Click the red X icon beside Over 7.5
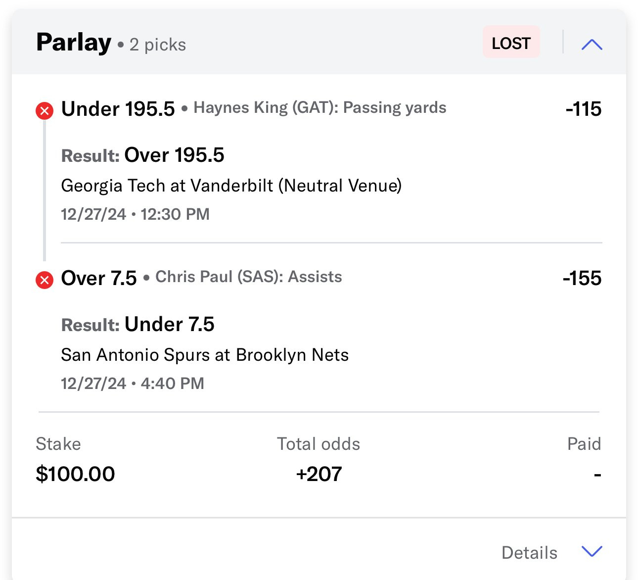Viewport: 638px width, 580px height. click(x=45, y=280)
